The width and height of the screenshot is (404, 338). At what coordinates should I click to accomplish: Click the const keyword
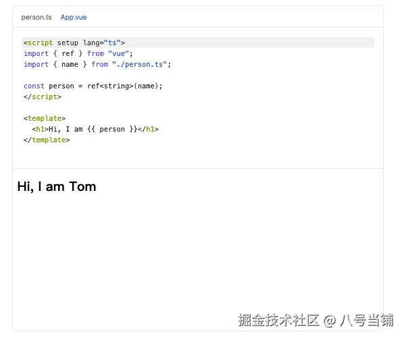coord(34,86)
